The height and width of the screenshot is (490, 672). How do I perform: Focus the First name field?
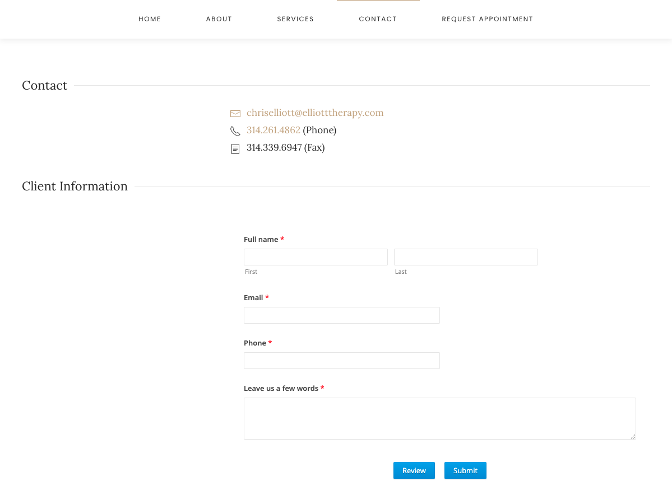click(316, 257)
